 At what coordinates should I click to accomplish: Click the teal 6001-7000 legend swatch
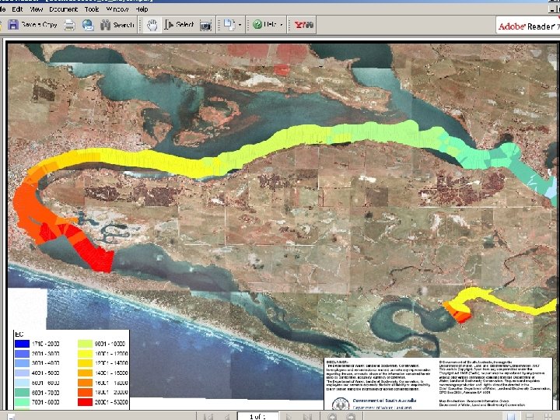pos(22,393)
